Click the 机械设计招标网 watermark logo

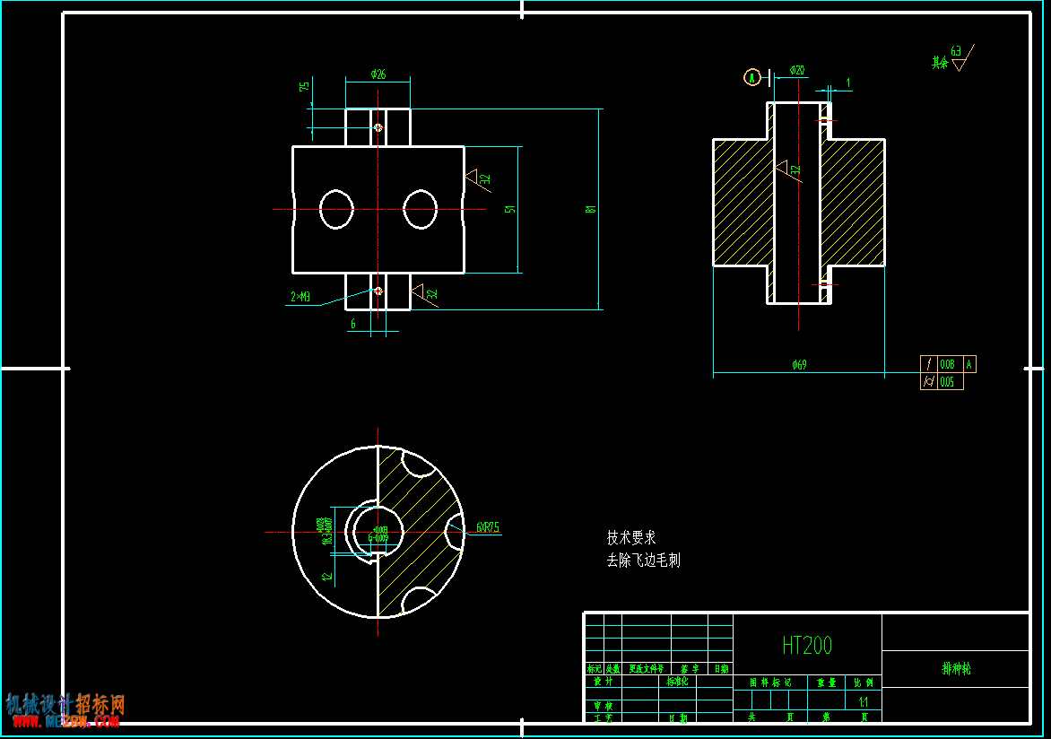pyautogui.click(x=65, y=704)
